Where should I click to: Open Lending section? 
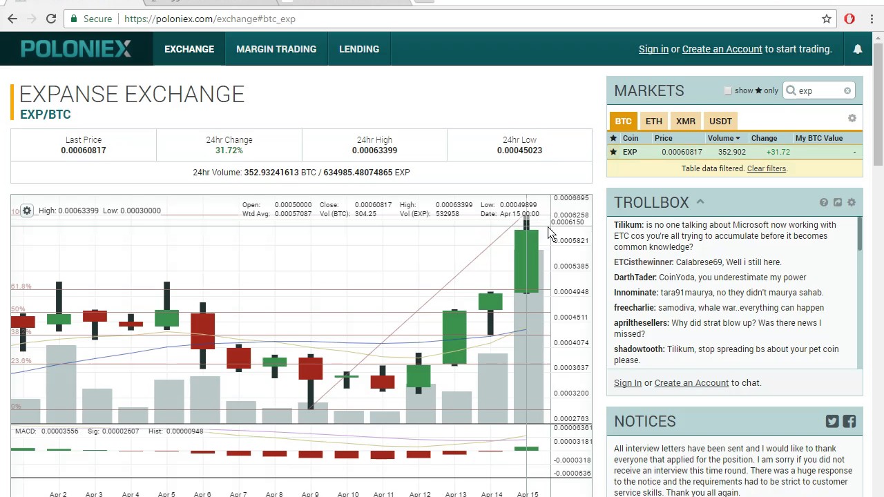click(x=359, y=49)
